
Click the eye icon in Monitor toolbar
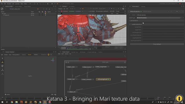coord(112,9)
